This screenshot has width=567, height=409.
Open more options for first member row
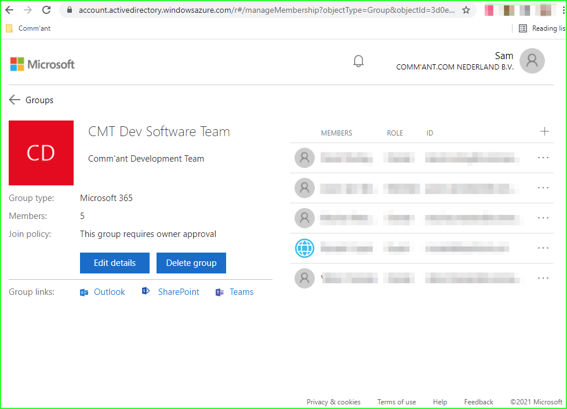pyautogui.click(x=543, y=158)
